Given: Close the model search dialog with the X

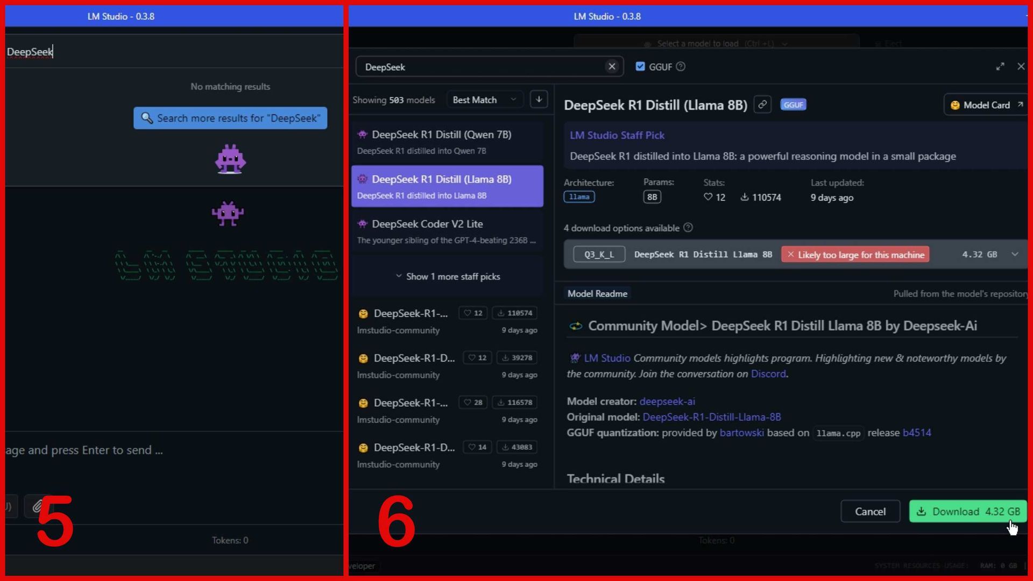Looking at the screenshot, I should 1021,67.
